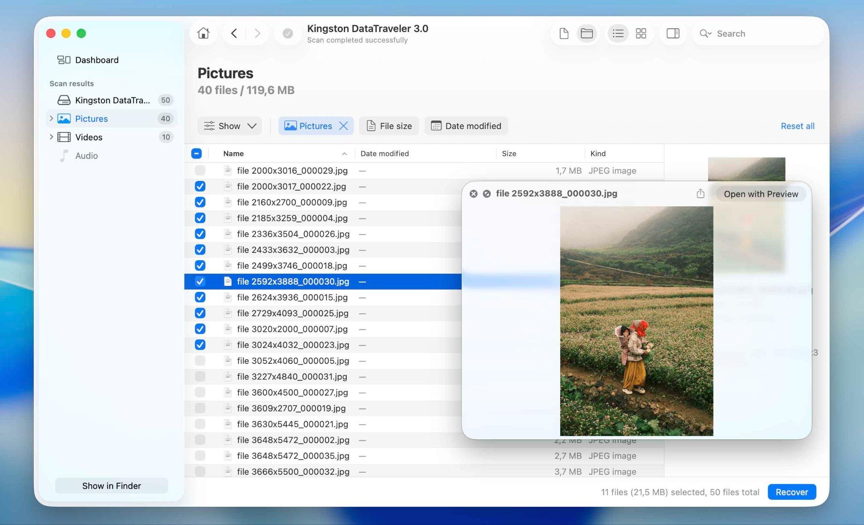Close the quick look preview popup
The height and width of the screenshot is (525, 864).
473,194
